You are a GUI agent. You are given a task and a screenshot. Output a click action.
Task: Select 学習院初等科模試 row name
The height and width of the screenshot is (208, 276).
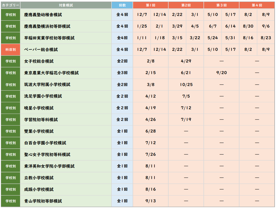coord(41,120)
